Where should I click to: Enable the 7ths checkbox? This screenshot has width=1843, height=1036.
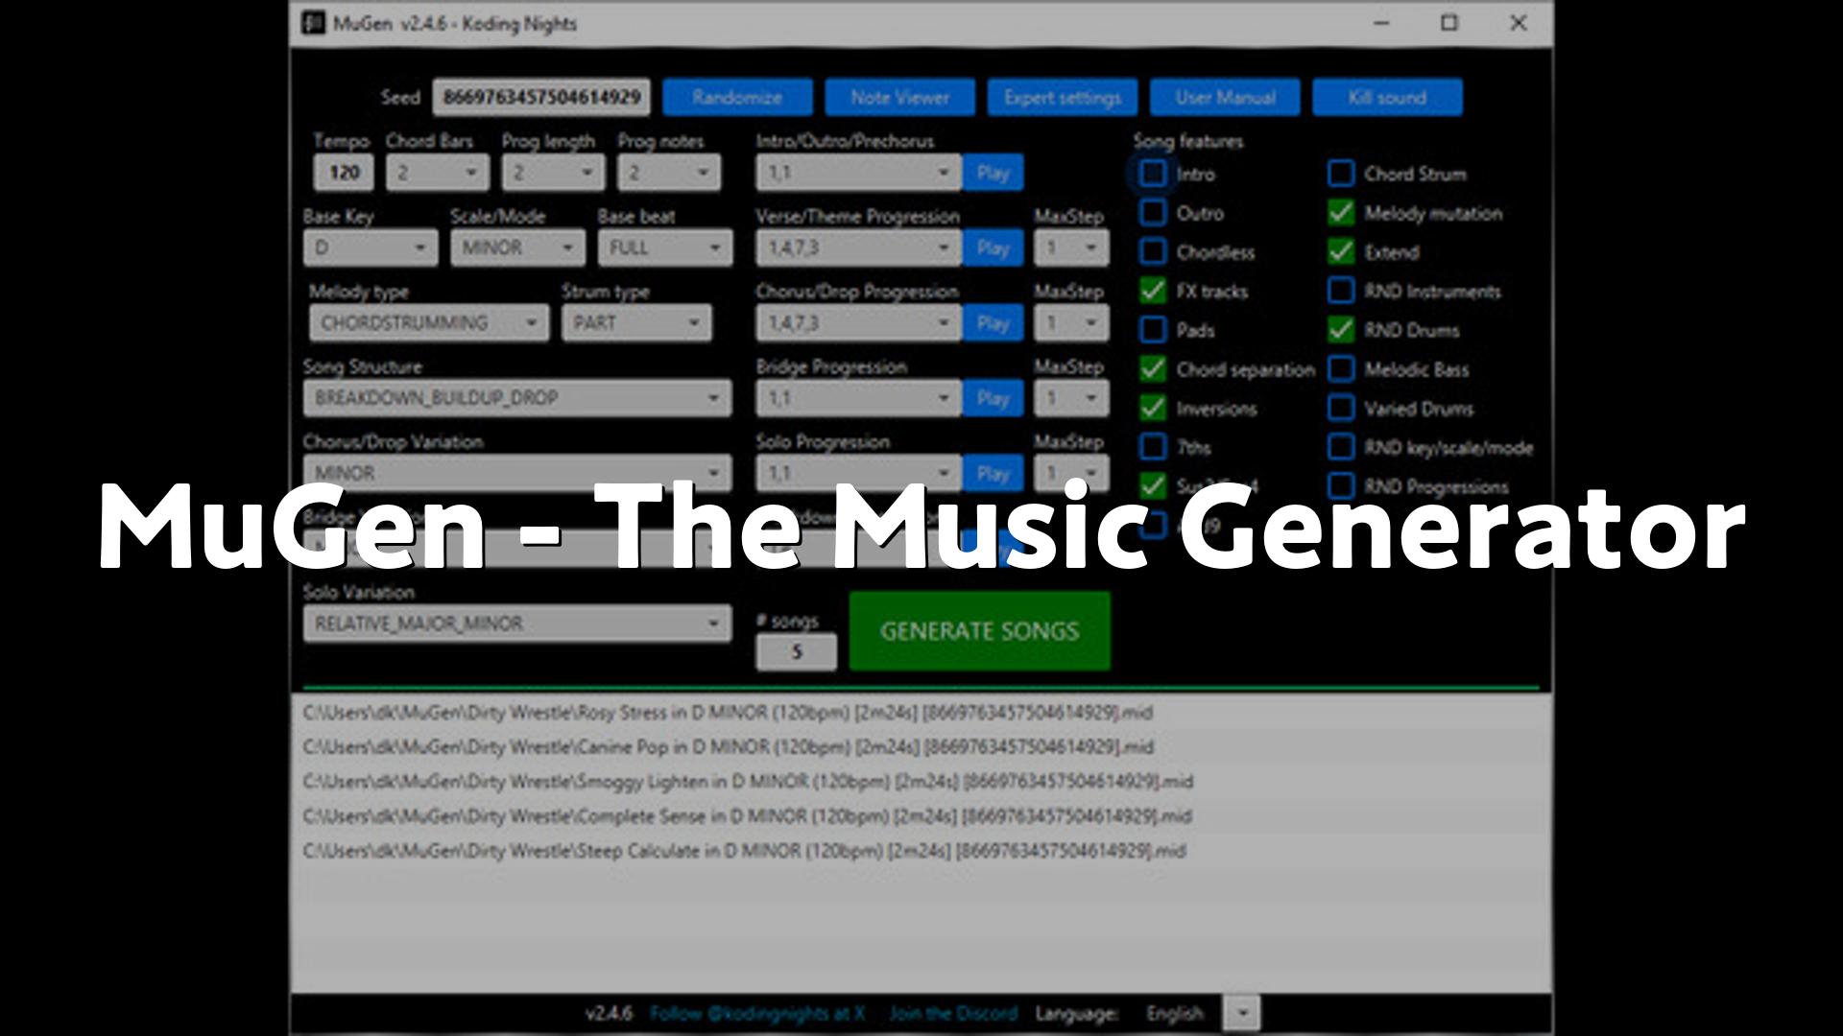pyautogui.click(x=1153, y=447)
